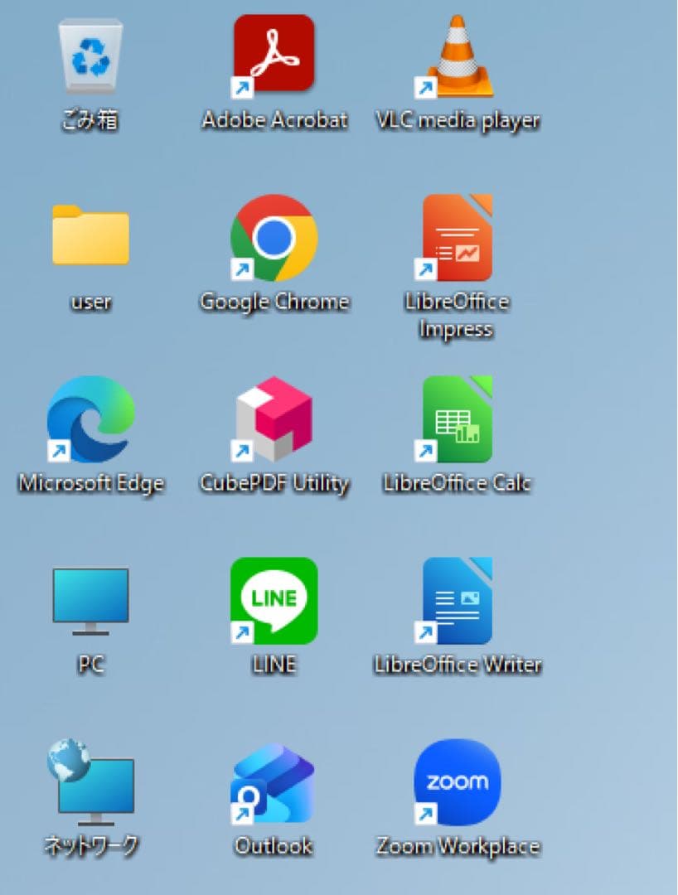Screen dimensions: 678x895
Task: Click the ネットワーク network icon
Action: [x=90, y=781]
